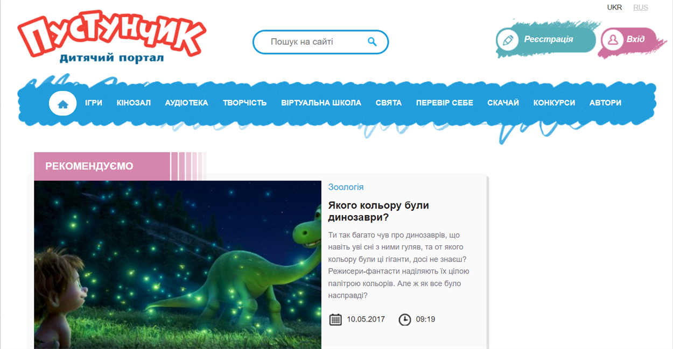
Task: Open the КОНКУРСИ menu item
Action: 554,103
